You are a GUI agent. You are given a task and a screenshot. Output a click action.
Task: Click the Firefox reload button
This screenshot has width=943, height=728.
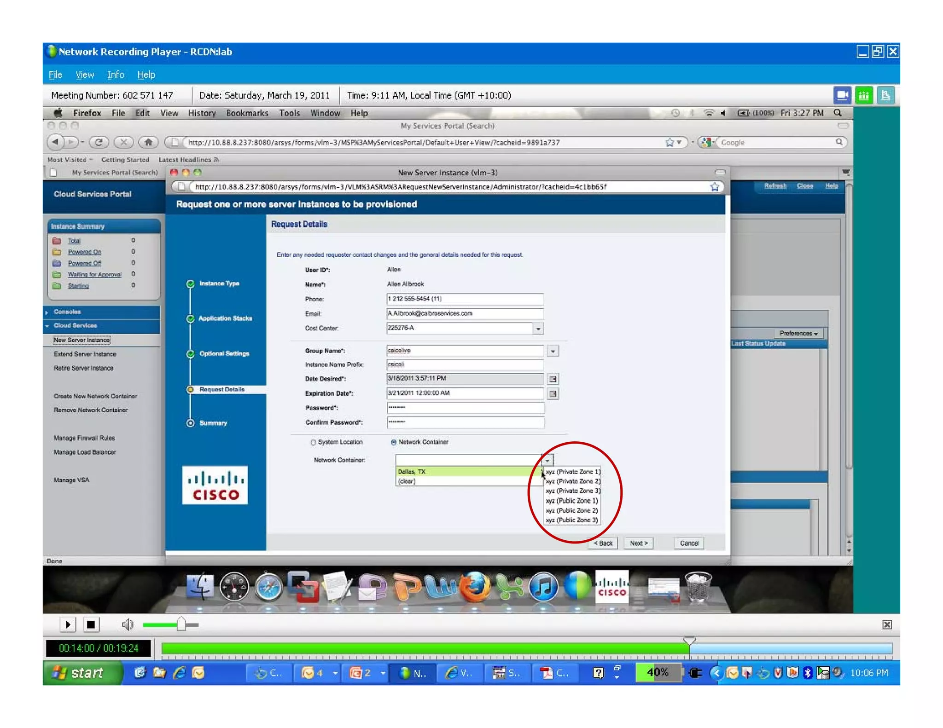[x=99, y=142]
